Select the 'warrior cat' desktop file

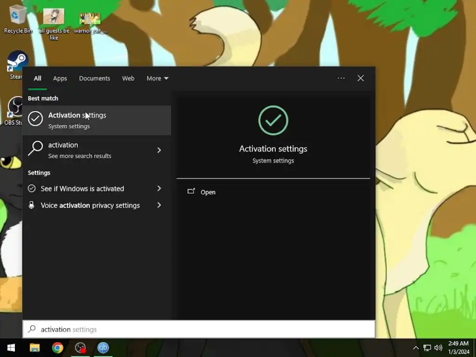(x=90, y=23)
